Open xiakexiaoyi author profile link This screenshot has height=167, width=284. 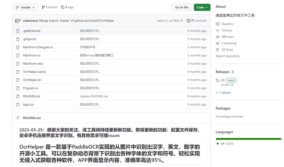pyautogui.click(x=31, y=21)
